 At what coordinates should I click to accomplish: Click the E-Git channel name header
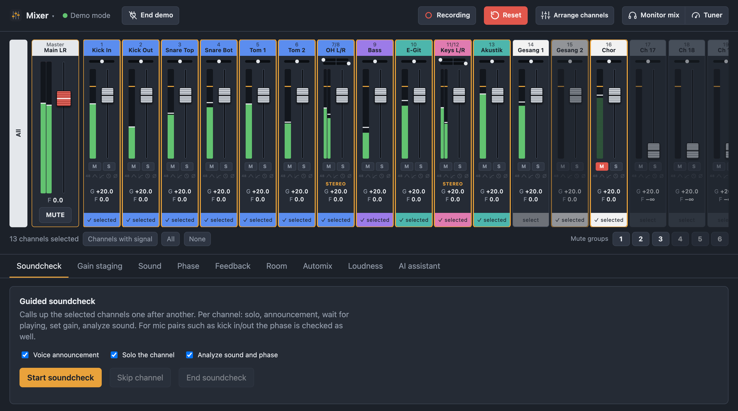[414, 48]
